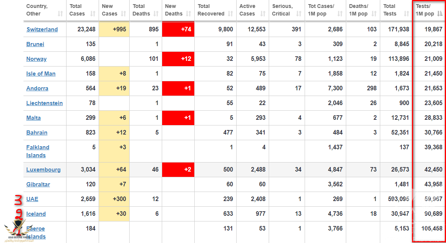Click Active Cases sort arrows icon
Image resolution: width=446 pixels, height=243 pixels.
pyautogui.click(x=263, y=14)
